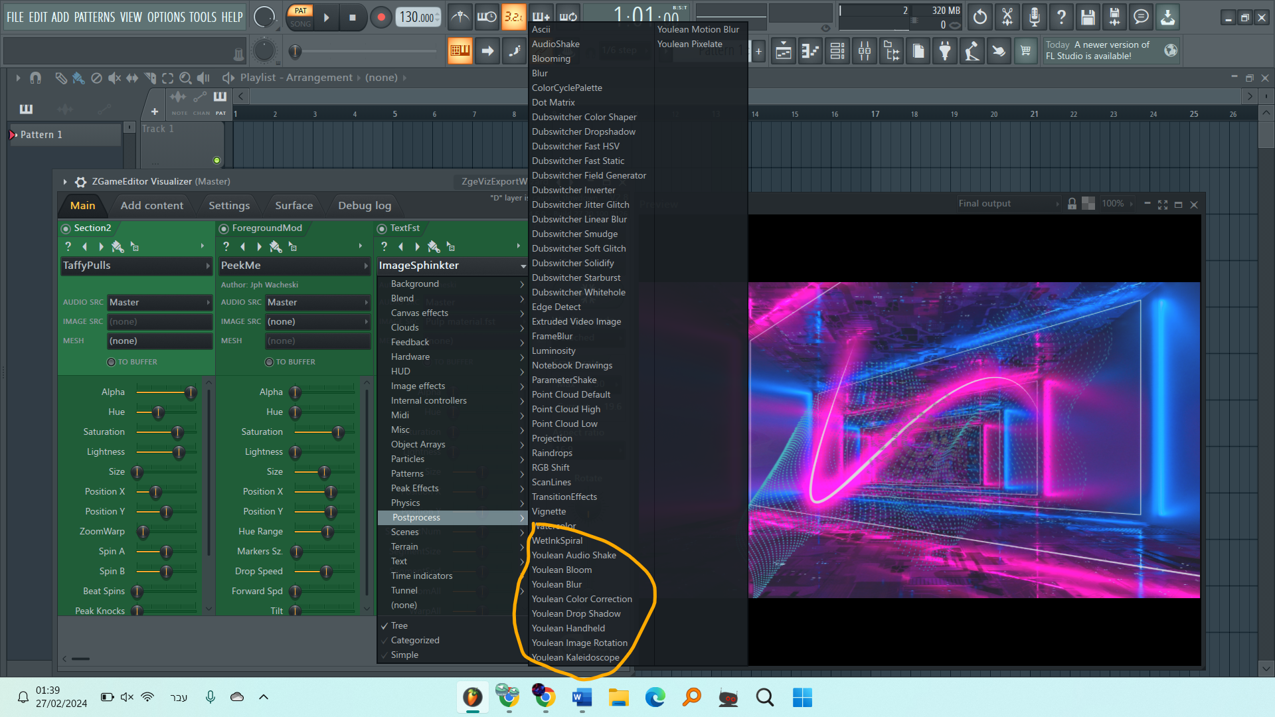Select Pattern 1 in the playlist
This screenshot has width=1275, height=717.
pos(65,135)
